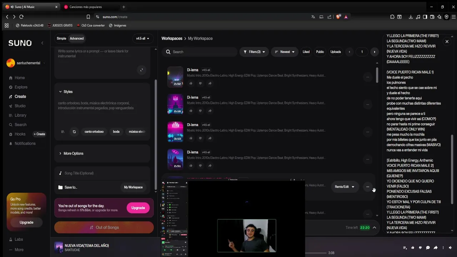Click the pink Upgrade button
Viewport: 457px width, 257px height.
[x=138, y=208]
